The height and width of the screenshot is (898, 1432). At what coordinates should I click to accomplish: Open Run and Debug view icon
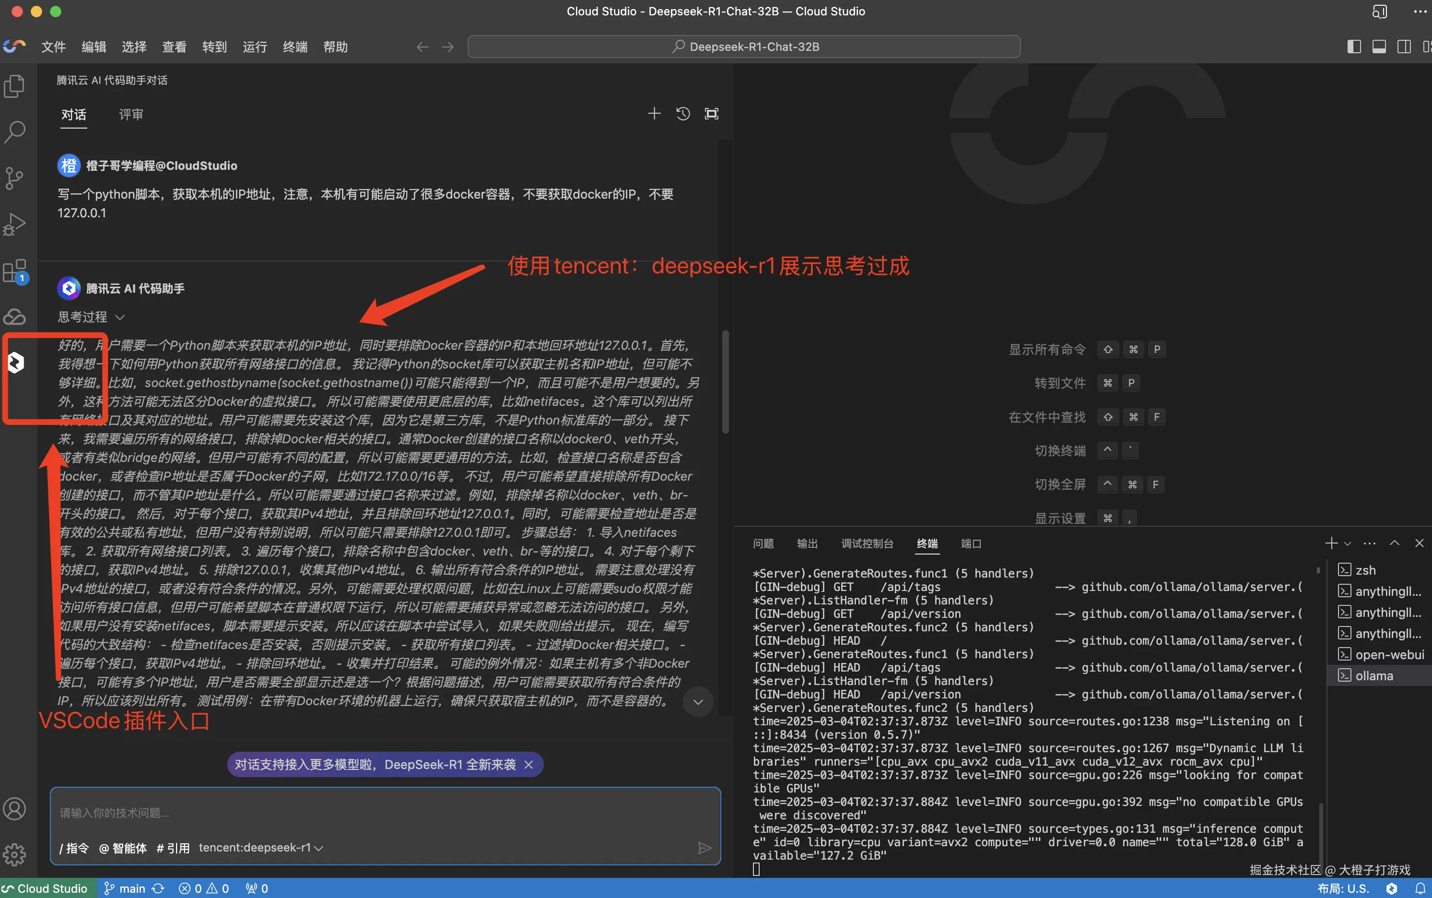click(x=14, y=224)
